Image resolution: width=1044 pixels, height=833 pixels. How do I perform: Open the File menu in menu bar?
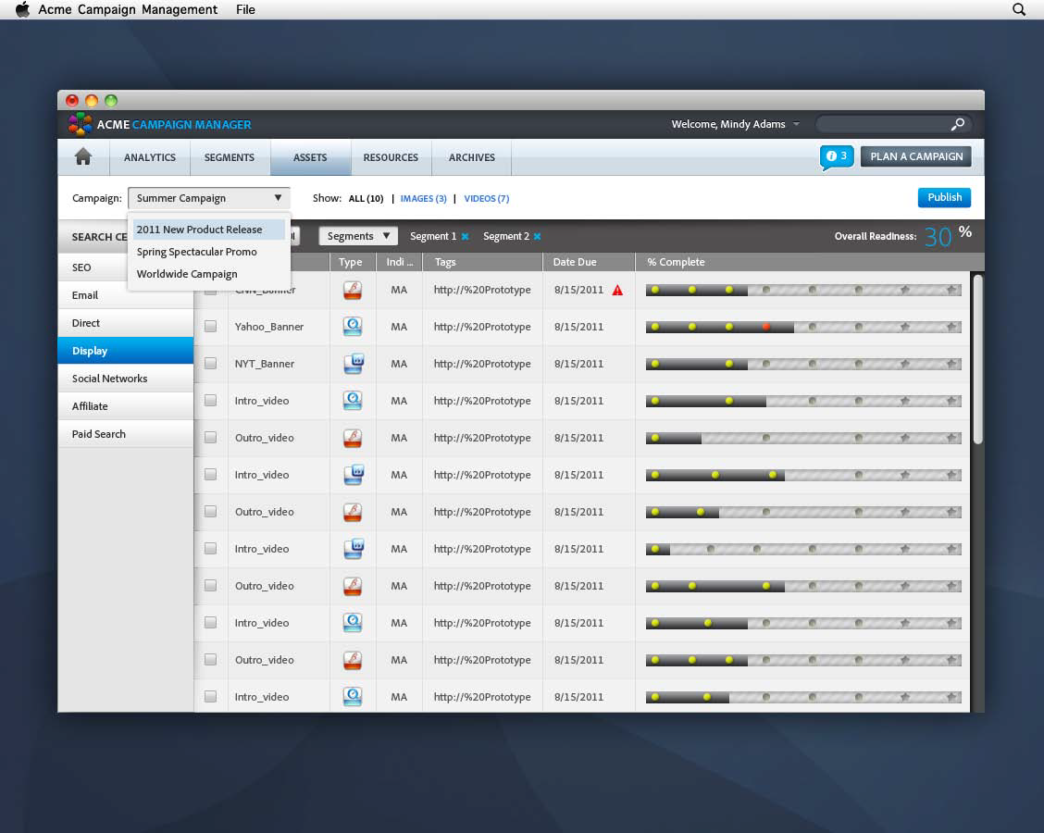(245, 9)
